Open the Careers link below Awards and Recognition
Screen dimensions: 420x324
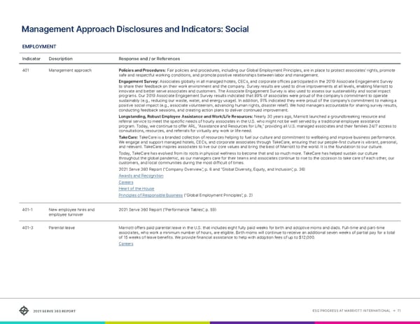127,183
